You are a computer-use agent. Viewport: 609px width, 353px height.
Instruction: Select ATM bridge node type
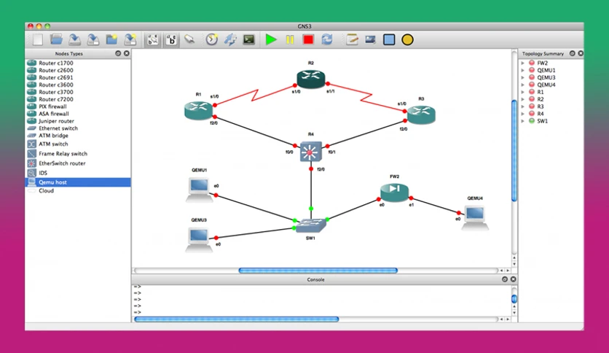[x=78, y=136]
